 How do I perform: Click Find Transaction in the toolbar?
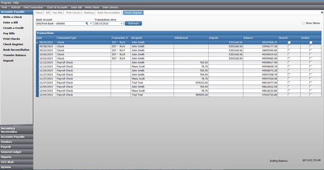pos(33,7)
